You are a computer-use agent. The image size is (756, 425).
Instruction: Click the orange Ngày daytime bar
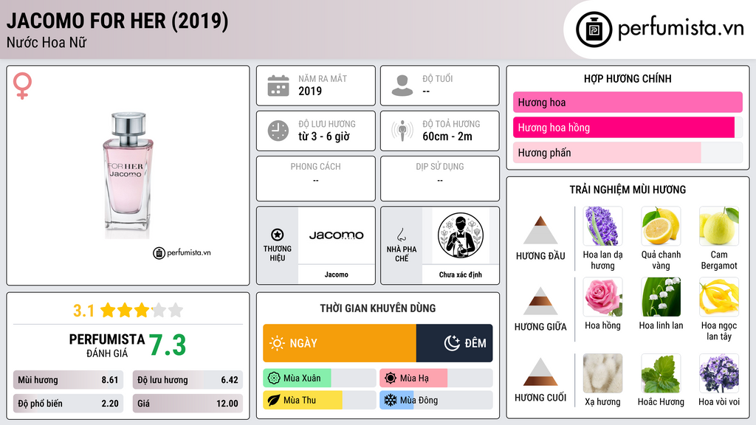[340, 343]
